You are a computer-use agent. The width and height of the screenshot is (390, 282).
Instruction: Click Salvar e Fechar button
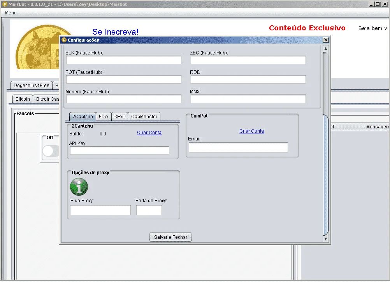[170, 237]
